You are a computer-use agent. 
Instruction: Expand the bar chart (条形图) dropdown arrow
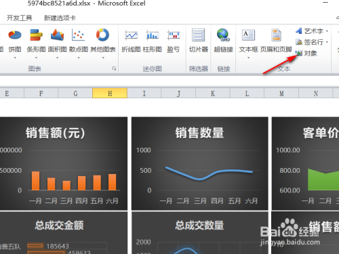(x=36, y=58)
